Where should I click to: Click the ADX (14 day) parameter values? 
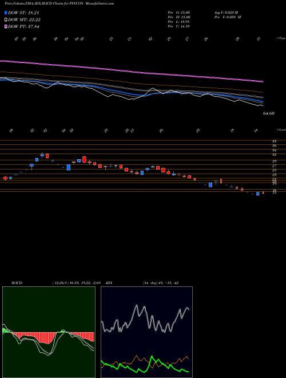point(161,283)
